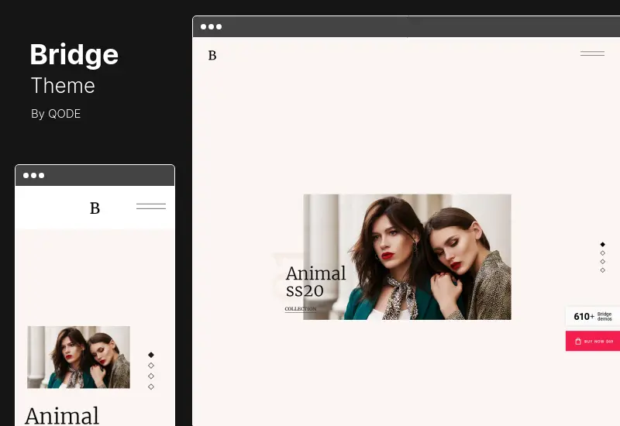Click the two-models photo in mobile preview
The image size is (620, 426).
(78, 357)
